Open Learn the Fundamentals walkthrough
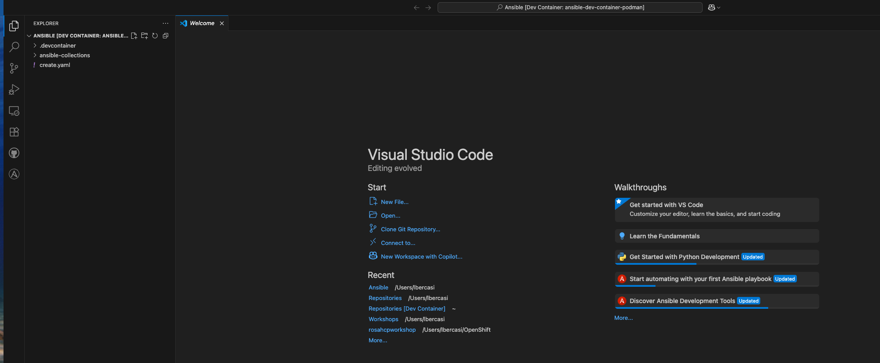Viewport: 880px width, 363px height. [x=717, y=236]
